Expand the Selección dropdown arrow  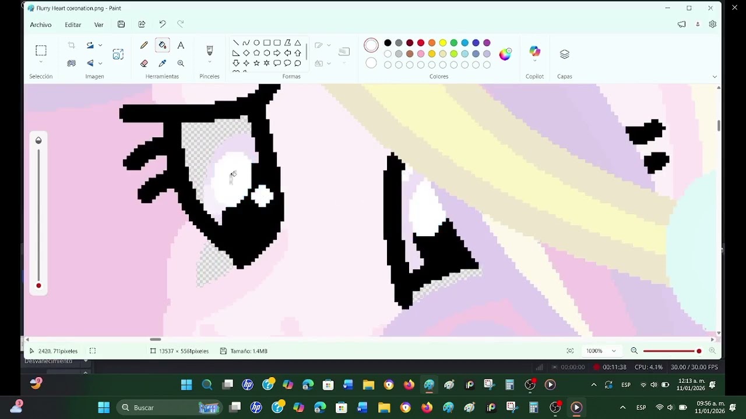coord(41,62)
